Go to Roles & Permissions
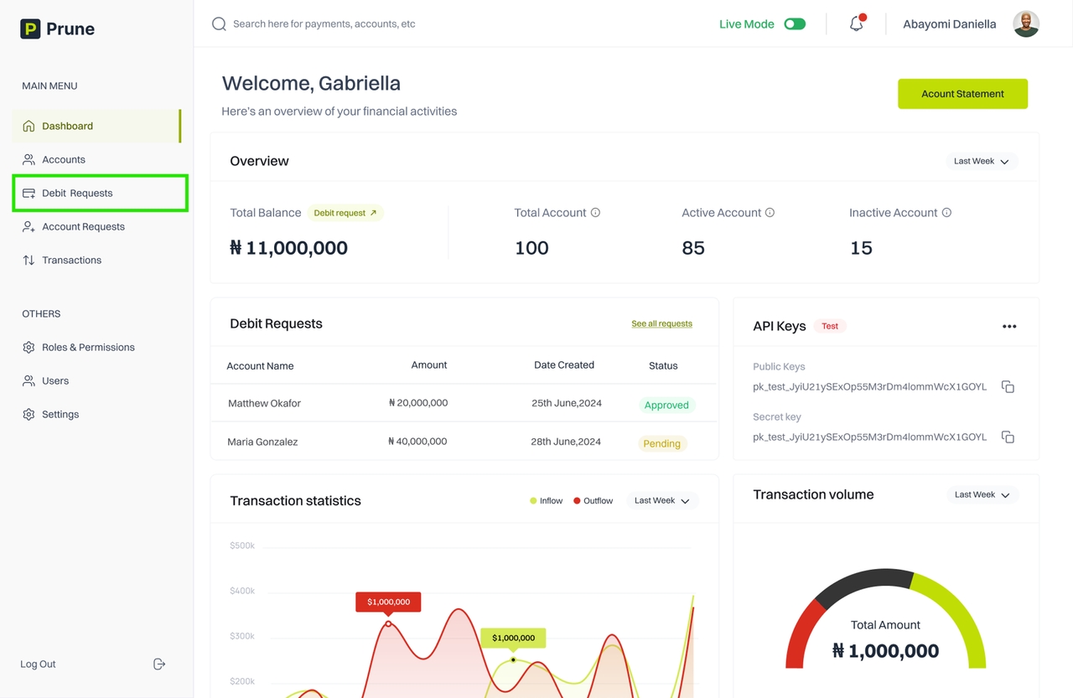The image size is (1073, 698). pyautogui.click(x=88, y=348)
